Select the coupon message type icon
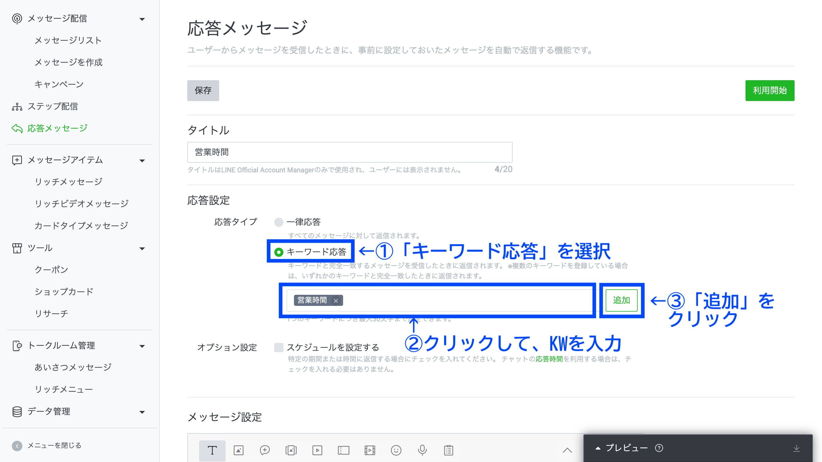 point(343,450)
